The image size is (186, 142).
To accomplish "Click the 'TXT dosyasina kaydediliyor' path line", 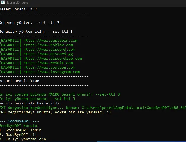I will click(x=93, y=108).
